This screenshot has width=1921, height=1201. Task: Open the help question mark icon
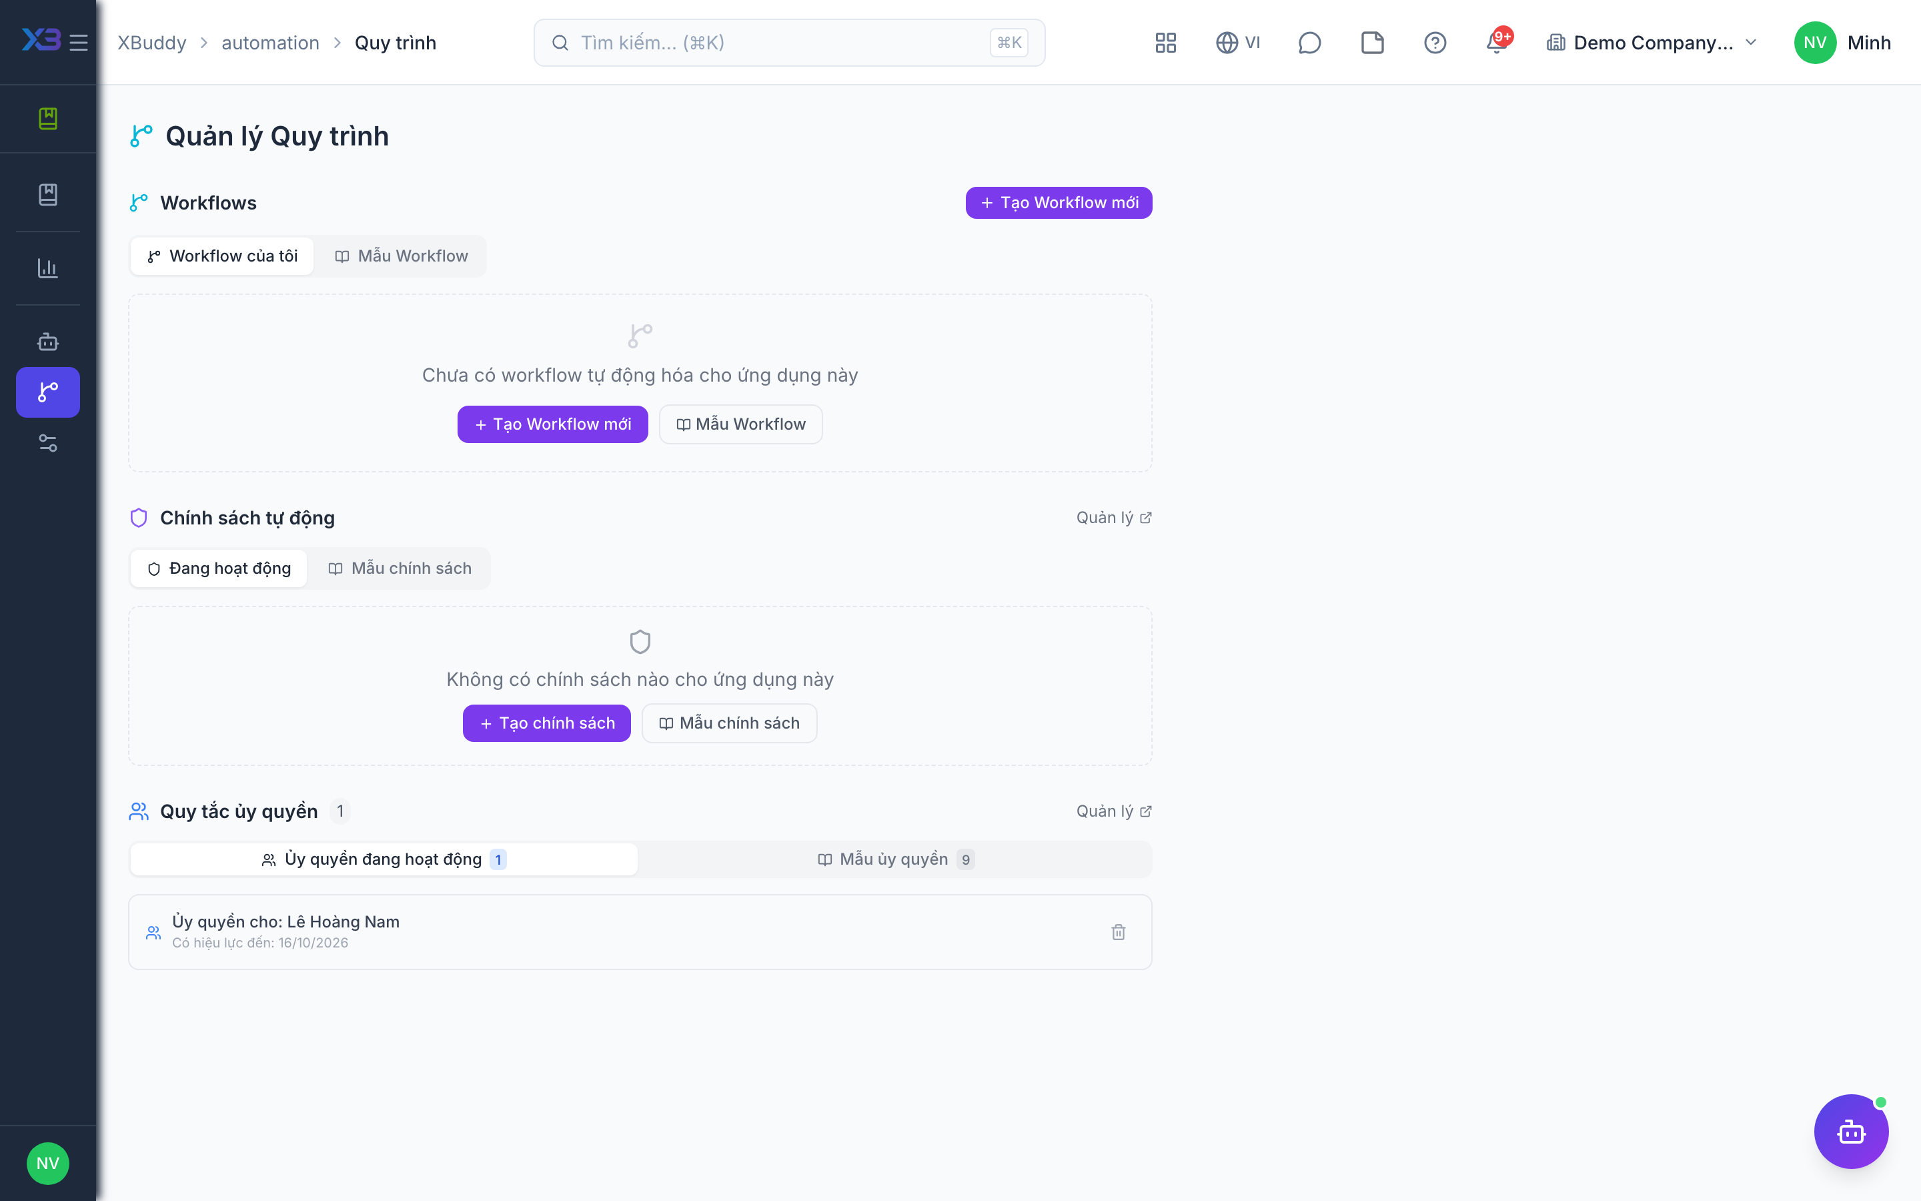[x=1434, y=43]
